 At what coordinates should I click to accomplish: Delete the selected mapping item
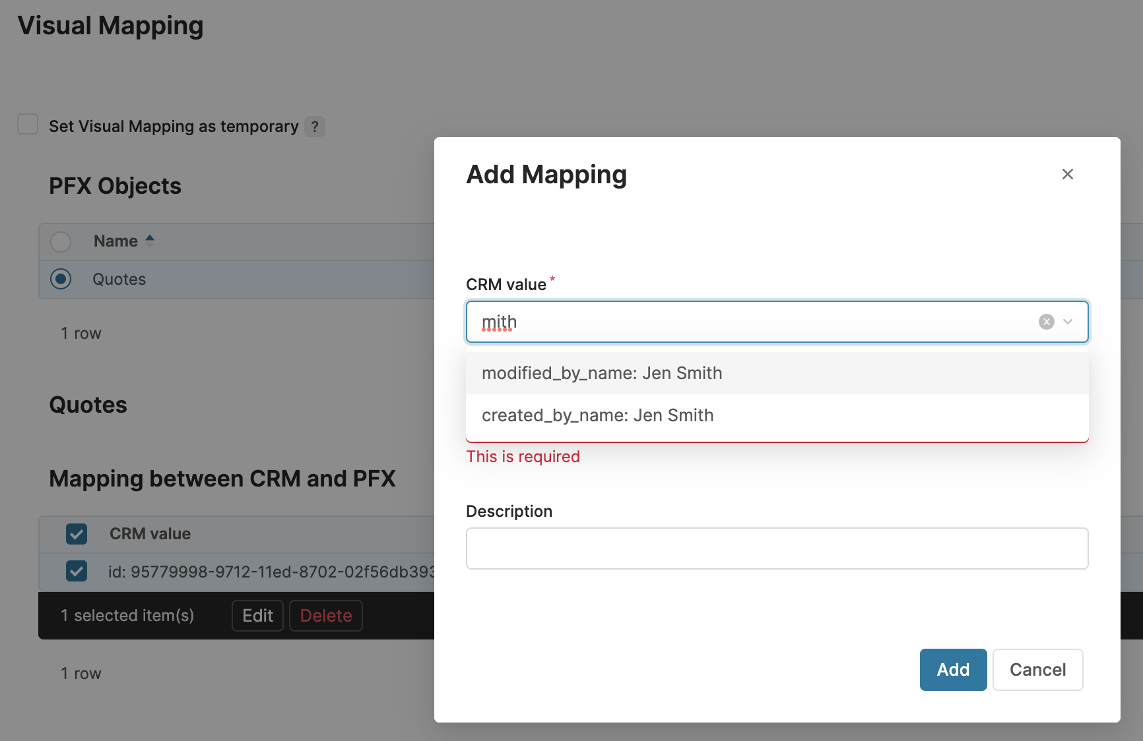pos(326,616)
